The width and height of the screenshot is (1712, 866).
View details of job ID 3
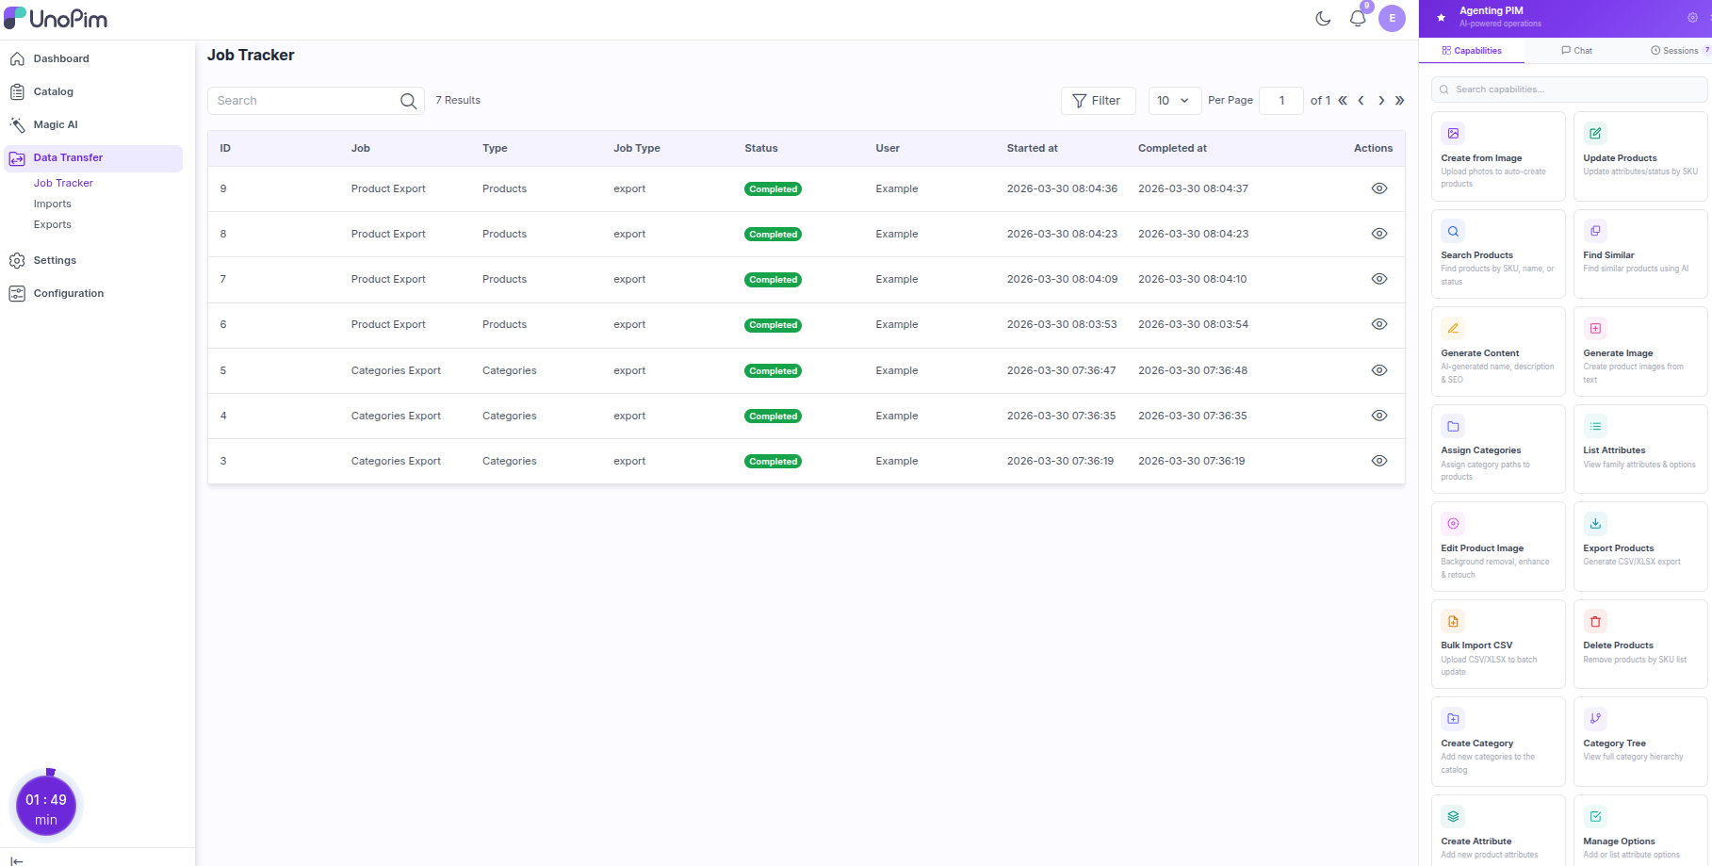(1379, 461)
